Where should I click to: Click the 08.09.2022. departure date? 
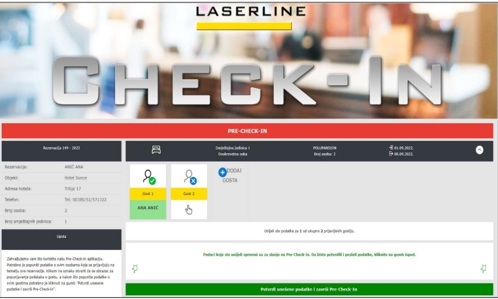[403, 154]
